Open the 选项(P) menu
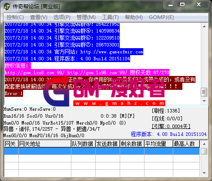 (62, 17)
